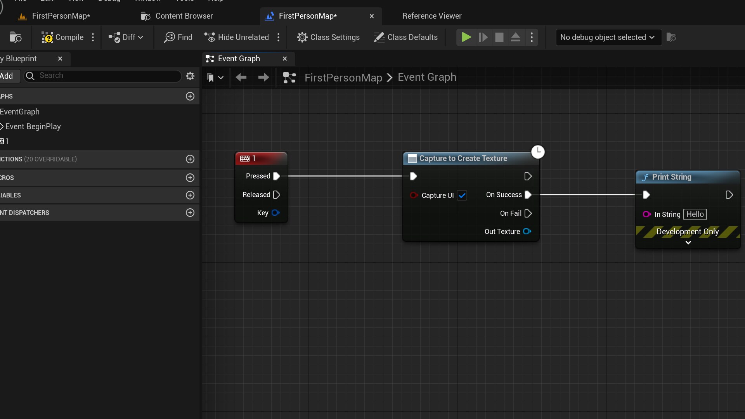Viewport: 745px width, 419px height.
Task: Expand Development Only on the Print String node
Action: 688,243
